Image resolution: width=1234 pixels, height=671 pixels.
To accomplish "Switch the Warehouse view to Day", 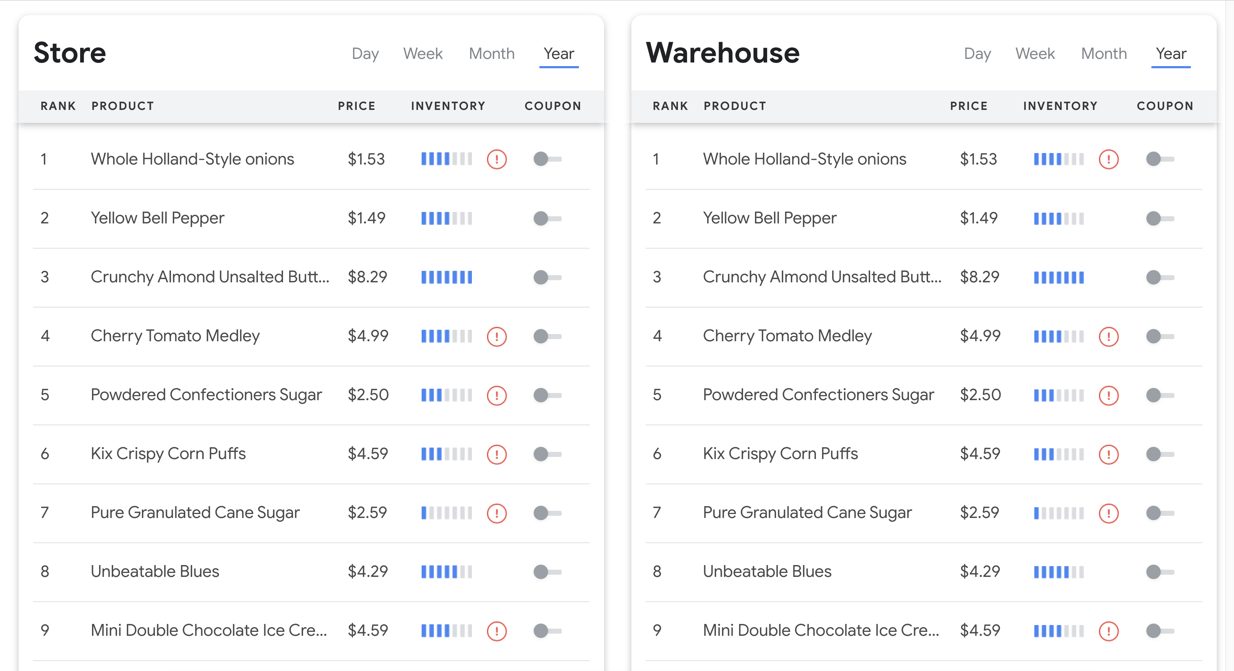I will point(977,53).
